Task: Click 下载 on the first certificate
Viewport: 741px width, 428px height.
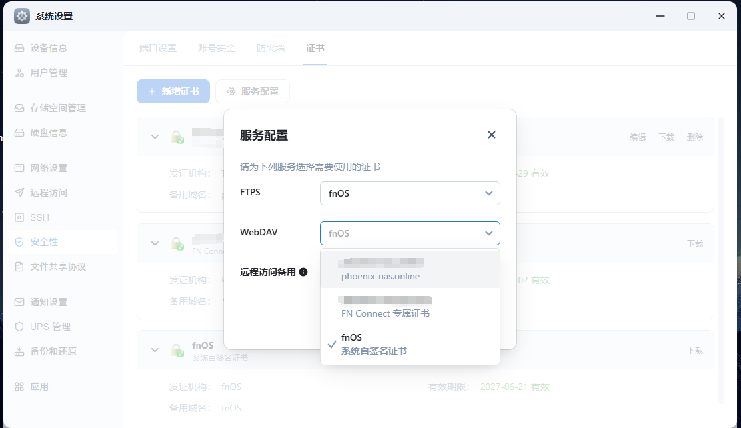Action: 666,137
